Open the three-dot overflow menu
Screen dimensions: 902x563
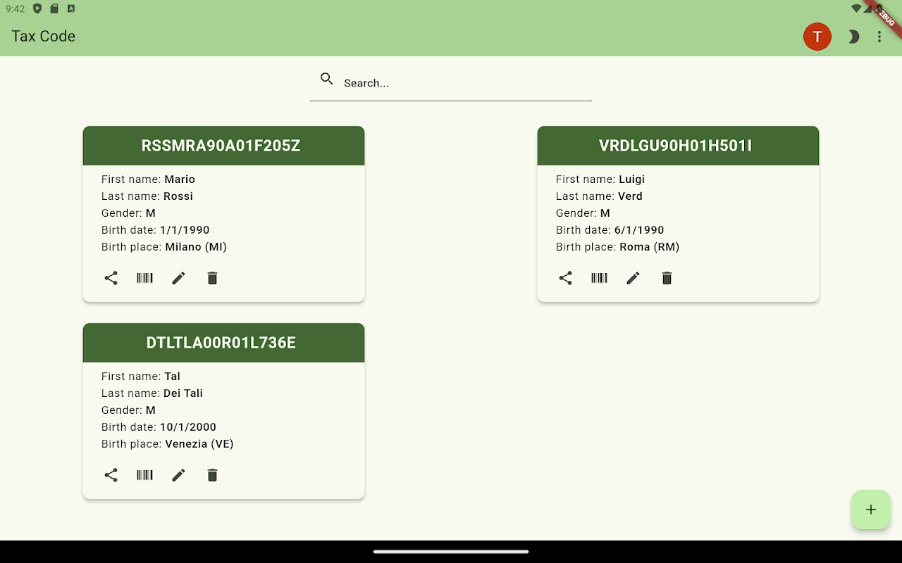point(879,37)
